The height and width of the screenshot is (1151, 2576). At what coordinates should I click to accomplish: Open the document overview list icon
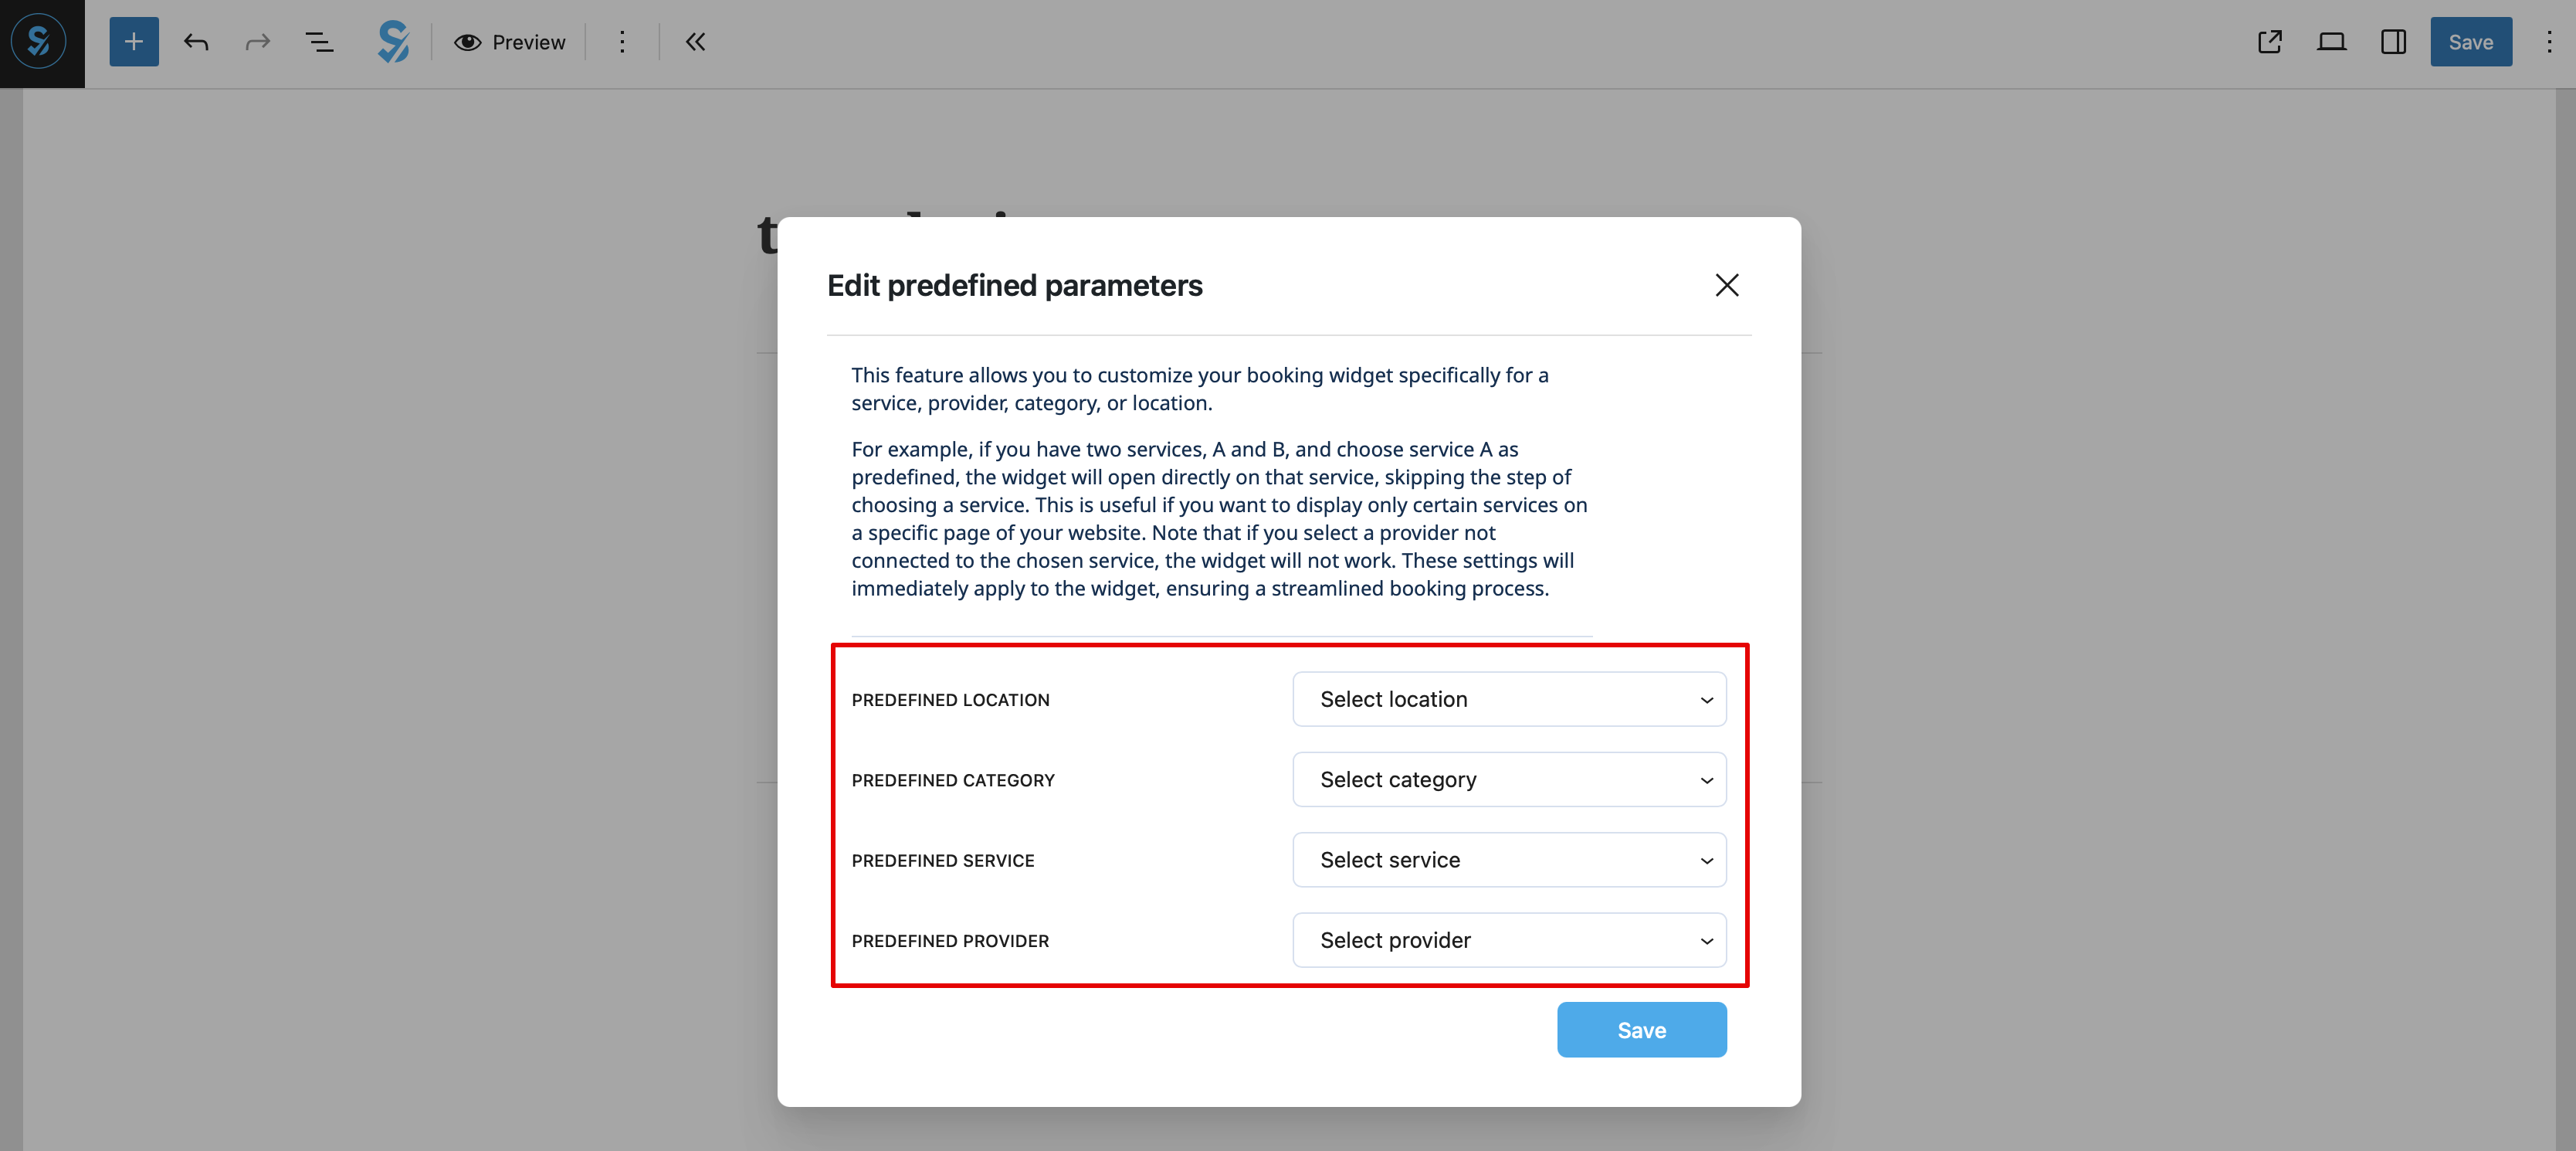click(319, 42)
